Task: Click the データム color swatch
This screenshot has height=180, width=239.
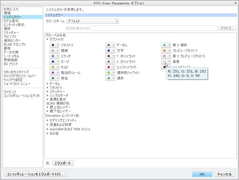Action: coord(110,45)
